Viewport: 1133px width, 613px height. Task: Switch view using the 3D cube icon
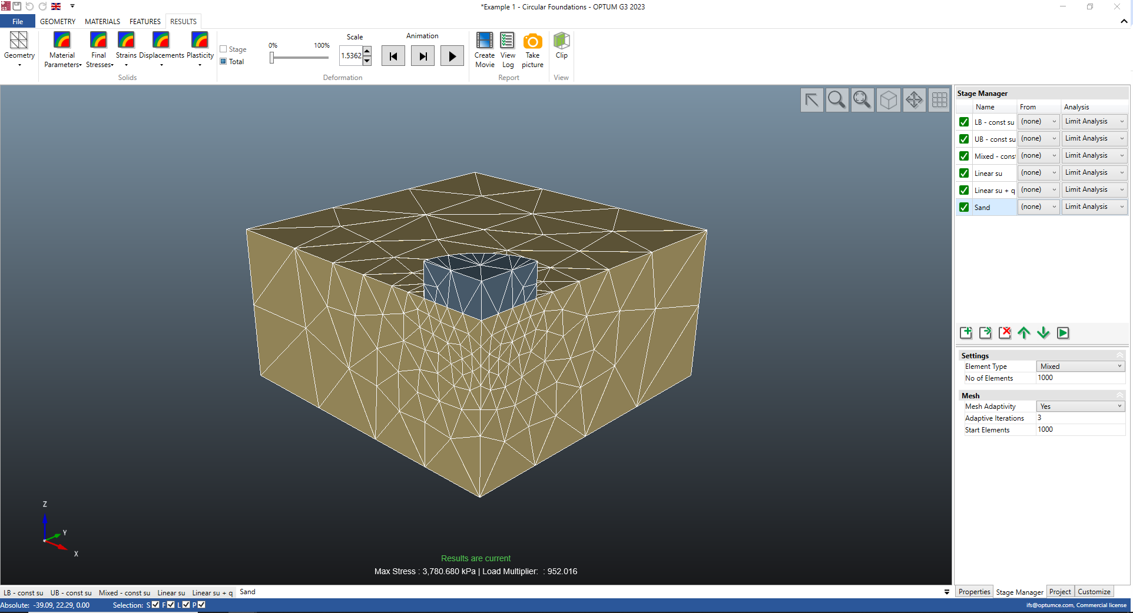pos(888,100)
